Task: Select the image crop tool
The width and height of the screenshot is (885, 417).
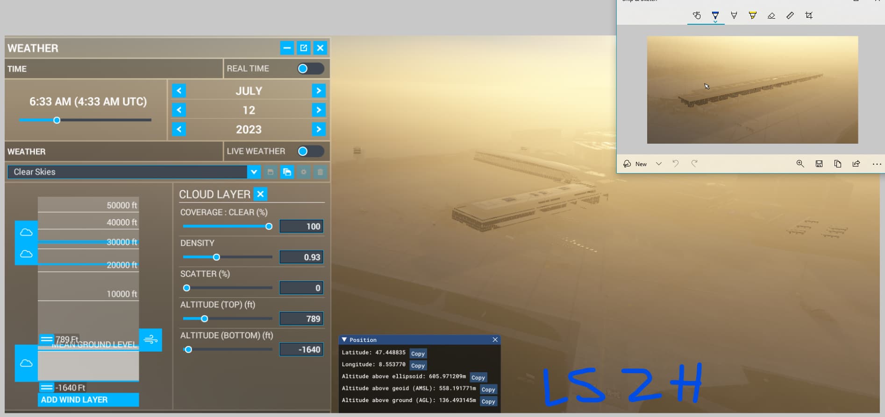Action: pos(809,15)
